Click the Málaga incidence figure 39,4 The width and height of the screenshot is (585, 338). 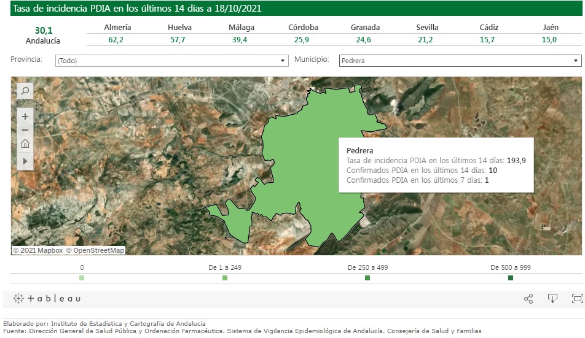click(x=241, y=39)
